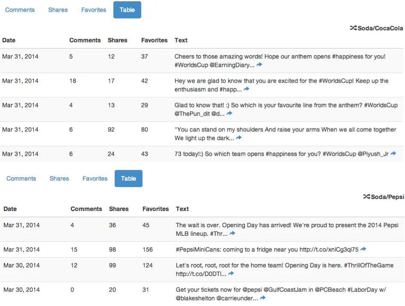Open Favorites tab in CocaCola panel
405x306 pixels.
[x=94, y=10]
